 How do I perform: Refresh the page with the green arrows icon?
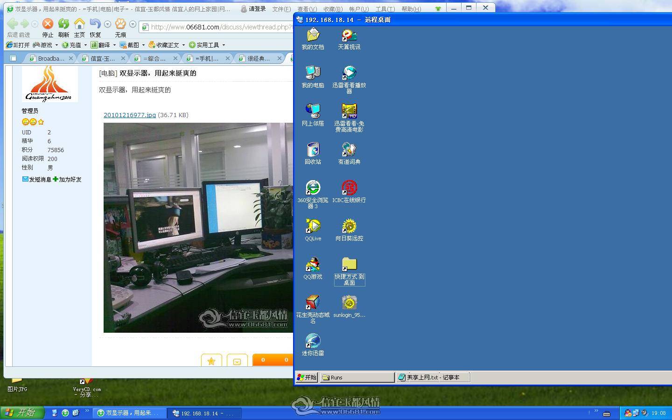point(63,24)
